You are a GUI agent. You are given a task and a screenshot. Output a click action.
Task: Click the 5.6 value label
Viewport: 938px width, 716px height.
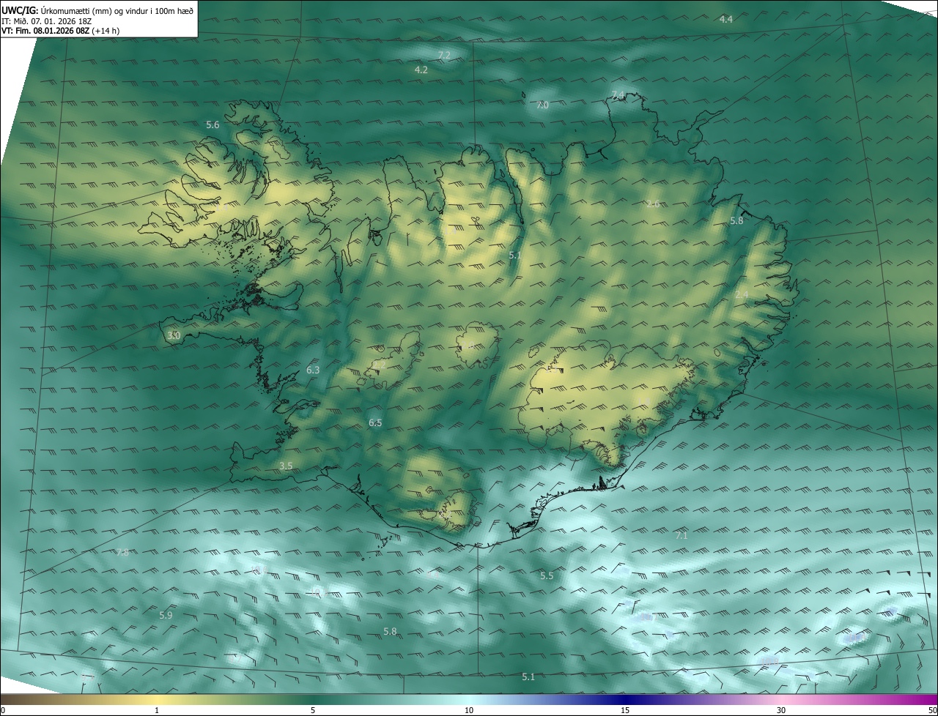coord(213,125)
